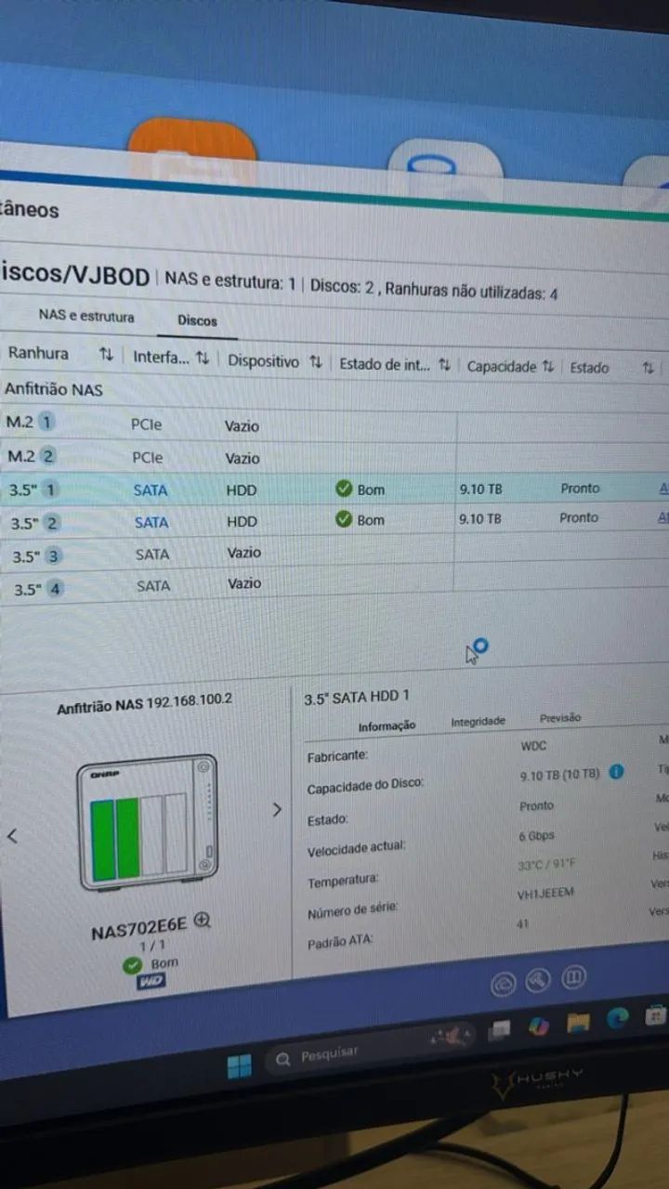Select the Discos tab
This screenshot has width=669, height=1189.
click(x=197, y=320)
